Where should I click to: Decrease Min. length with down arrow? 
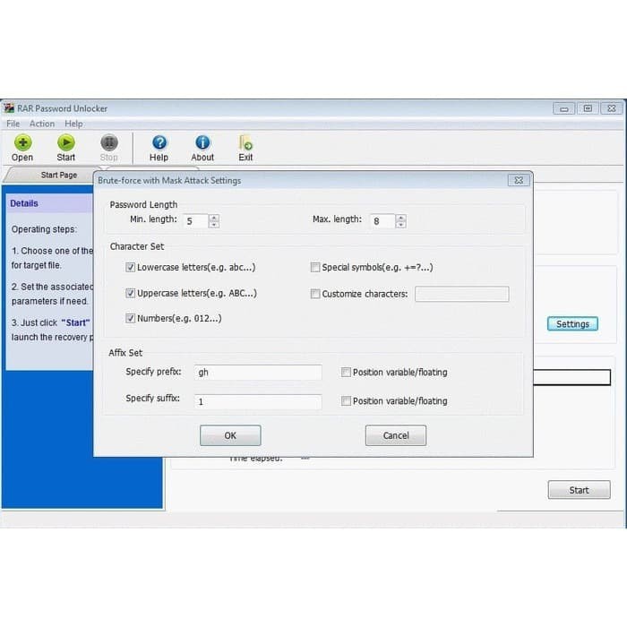coord(214,225)
